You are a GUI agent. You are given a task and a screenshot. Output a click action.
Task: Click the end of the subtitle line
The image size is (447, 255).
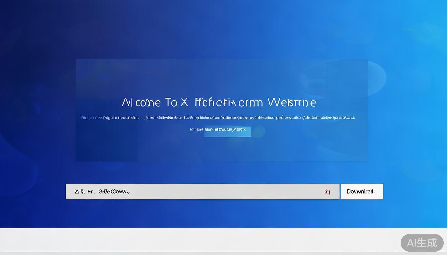346,117
